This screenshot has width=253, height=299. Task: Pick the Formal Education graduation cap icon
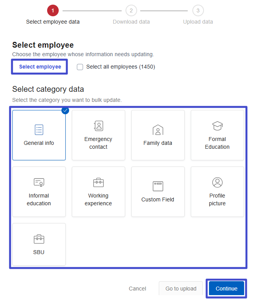217,126
